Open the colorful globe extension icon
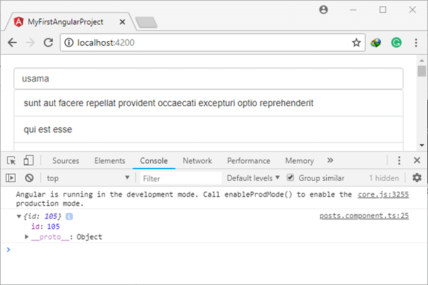The width and height of the screenshot is (428, 285). coord(376,42)
